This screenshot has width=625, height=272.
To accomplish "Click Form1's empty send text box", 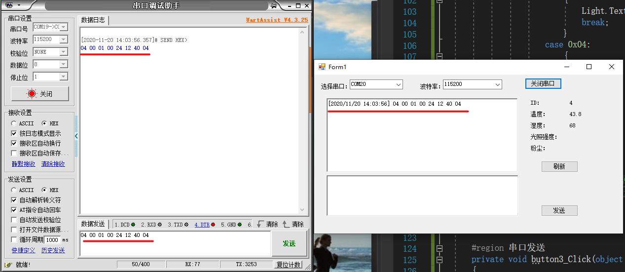I will 422,195.
